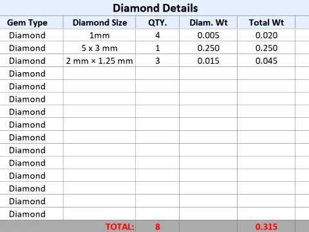This screenshot has width=309, height=232.
Task: Click empty Diam. Wt cell below 0.015
Action: (209, 73)
